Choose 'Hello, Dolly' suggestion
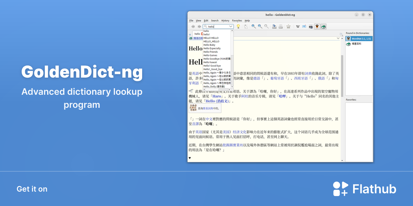Image resolution: width=413 pixels, height=206 pixels. [214, 87]
